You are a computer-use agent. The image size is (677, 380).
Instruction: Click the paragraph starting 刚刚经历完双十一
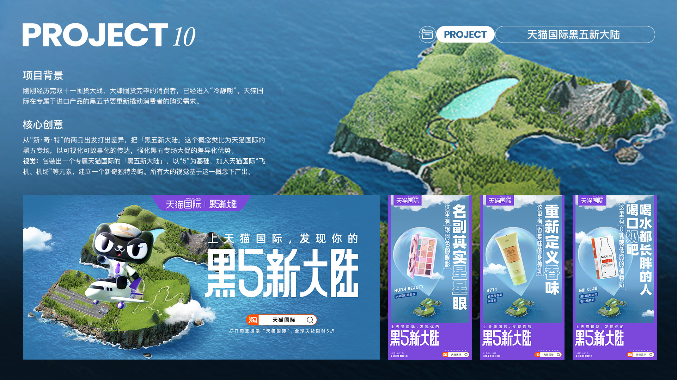pos(143,96)
